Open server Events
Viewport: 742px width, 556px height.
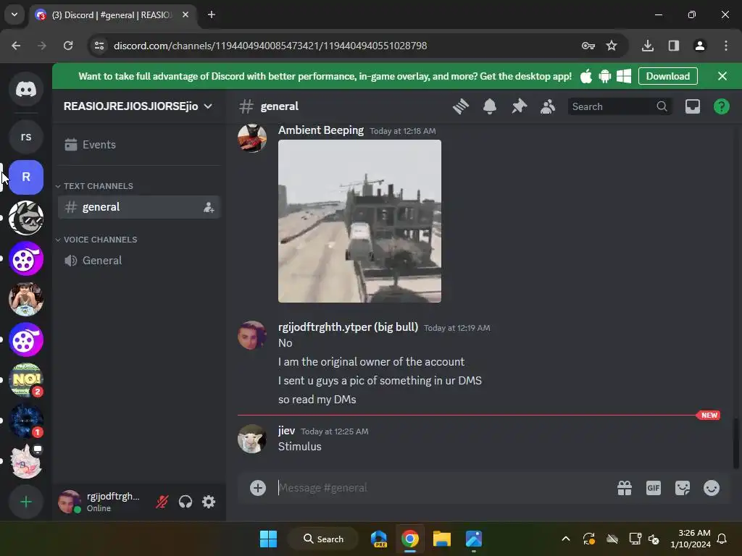pos(139,145)
